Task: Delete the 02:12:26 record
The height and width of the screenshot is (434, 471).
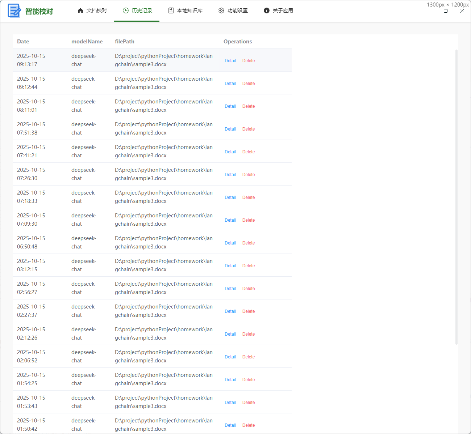Action: click(x=249, y=334)
